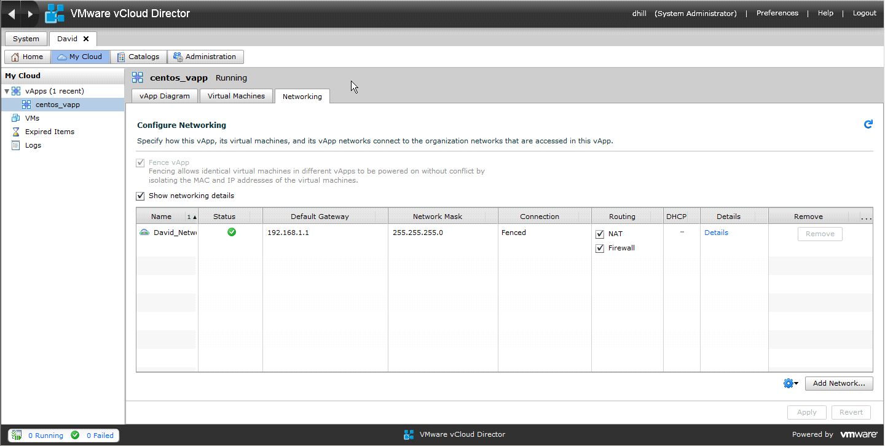Click the Fenced connection cell
Image resolution: width=885 pixels, height=446 pixels.
(514, 233)
